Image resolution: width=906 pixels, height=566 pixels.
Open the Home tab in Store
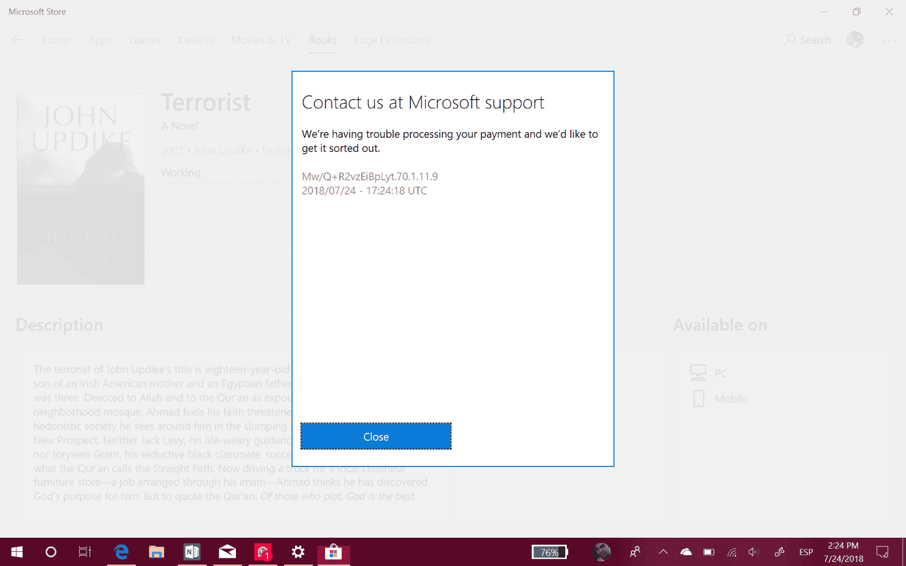[57, 40]
